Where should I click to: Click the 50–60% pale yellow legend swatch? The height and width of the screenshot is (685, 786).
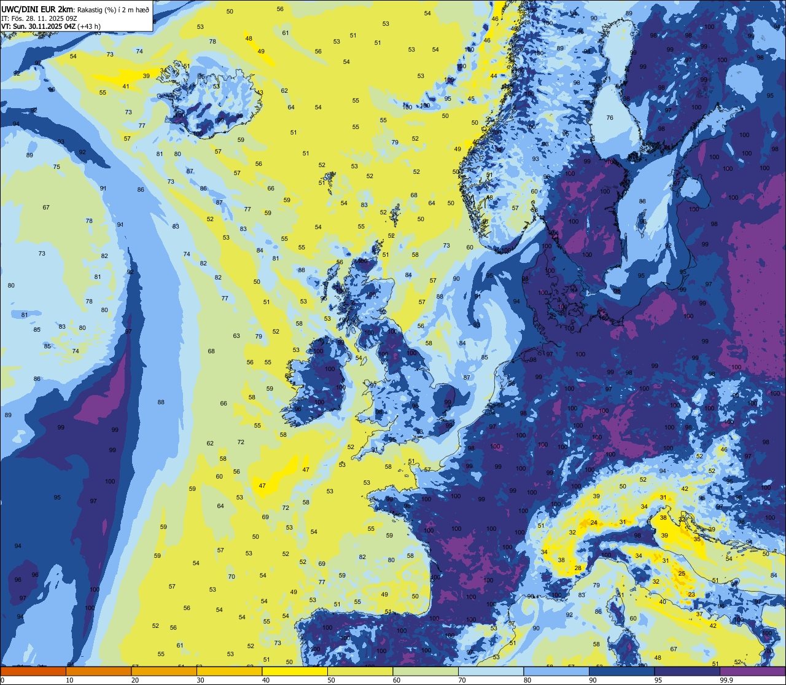tap(360, 671)
